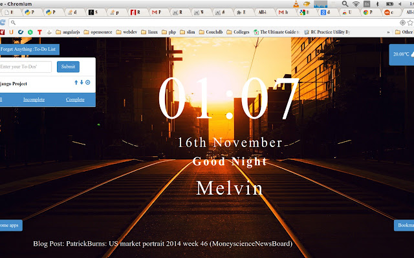Viewport: 414px width, 258px height.
Task: Focus the 'Enter your To-Dos' input field
Action: coord(26,67)
